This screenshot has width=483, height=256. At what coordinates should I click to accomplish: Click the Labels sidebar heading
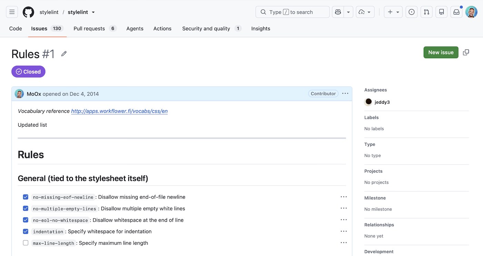click(x=372, y=117)
